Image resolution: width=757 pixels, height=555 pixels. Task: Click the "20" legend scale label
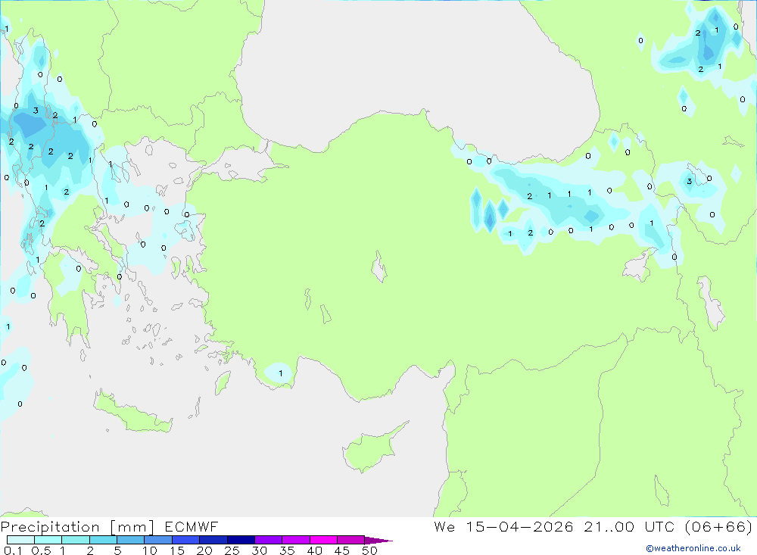pyautogui.click(x=204, y=550)
